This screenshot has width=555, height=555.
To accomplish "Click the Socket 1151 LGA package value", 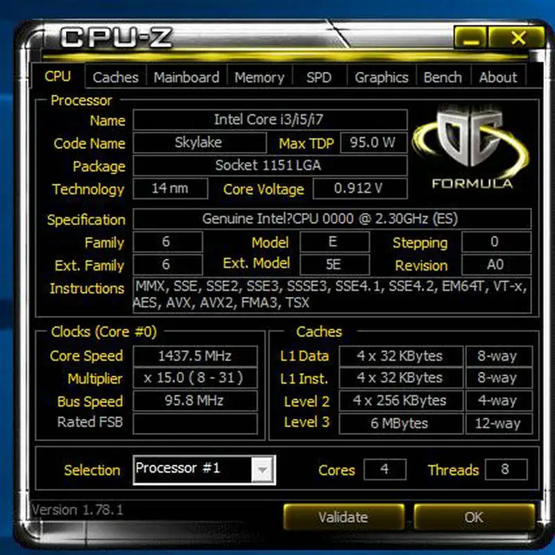I will [270, 165].
